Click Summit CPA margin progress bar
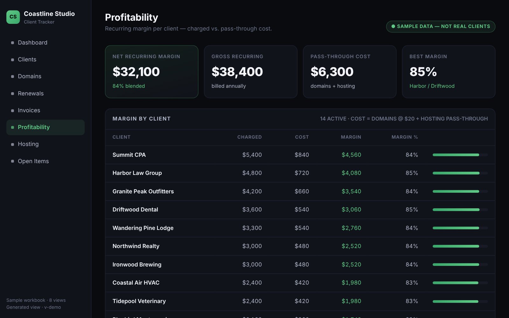 [460, 155]
